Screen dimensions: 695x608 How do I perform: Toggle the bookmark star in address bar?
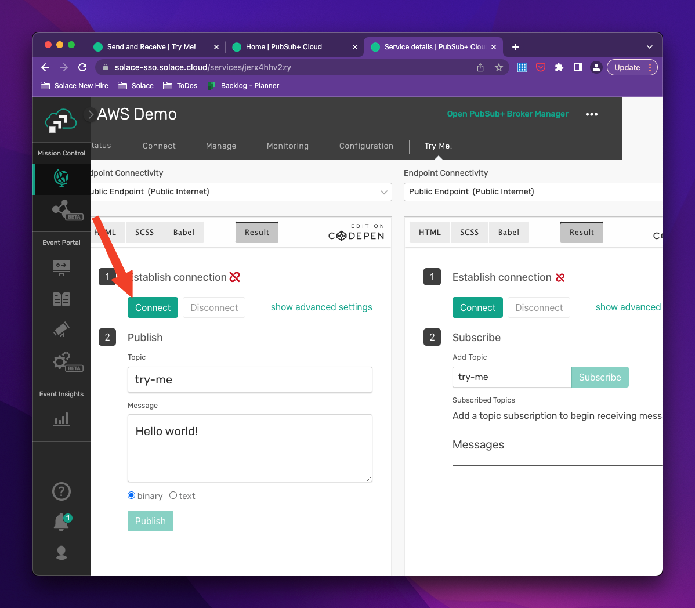point(499,67)
